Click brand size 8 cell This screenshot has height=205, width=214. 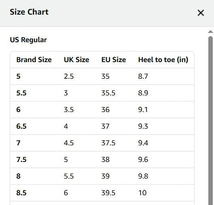(18, 176)
